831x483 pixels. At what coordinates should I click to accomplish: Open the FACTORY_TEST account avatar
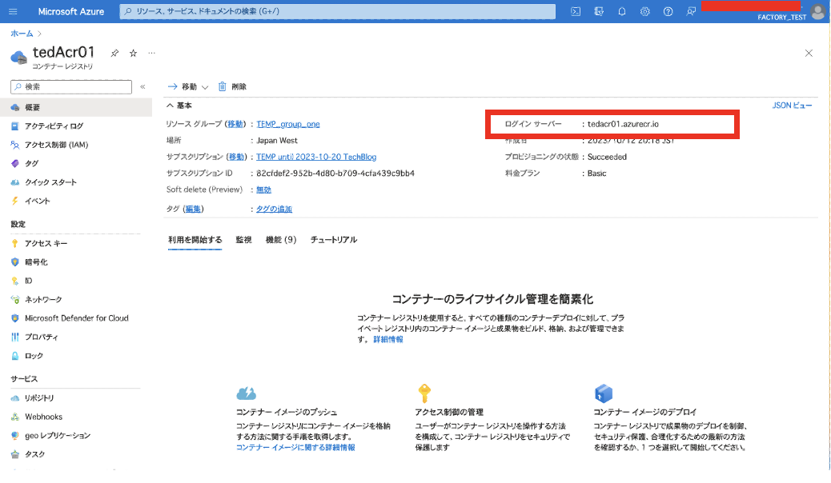(819, 12)
